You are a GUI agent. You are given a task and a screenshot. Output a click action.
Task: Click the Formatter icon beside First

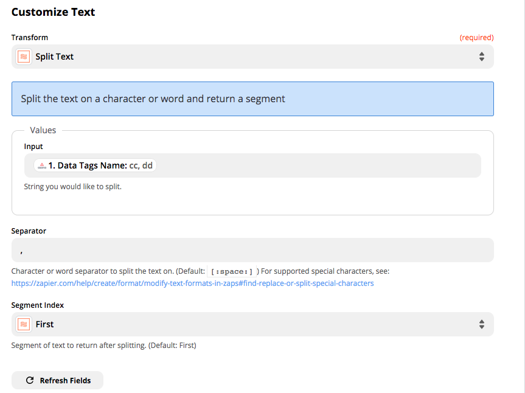pyautogui.click(x=24, y=324)
